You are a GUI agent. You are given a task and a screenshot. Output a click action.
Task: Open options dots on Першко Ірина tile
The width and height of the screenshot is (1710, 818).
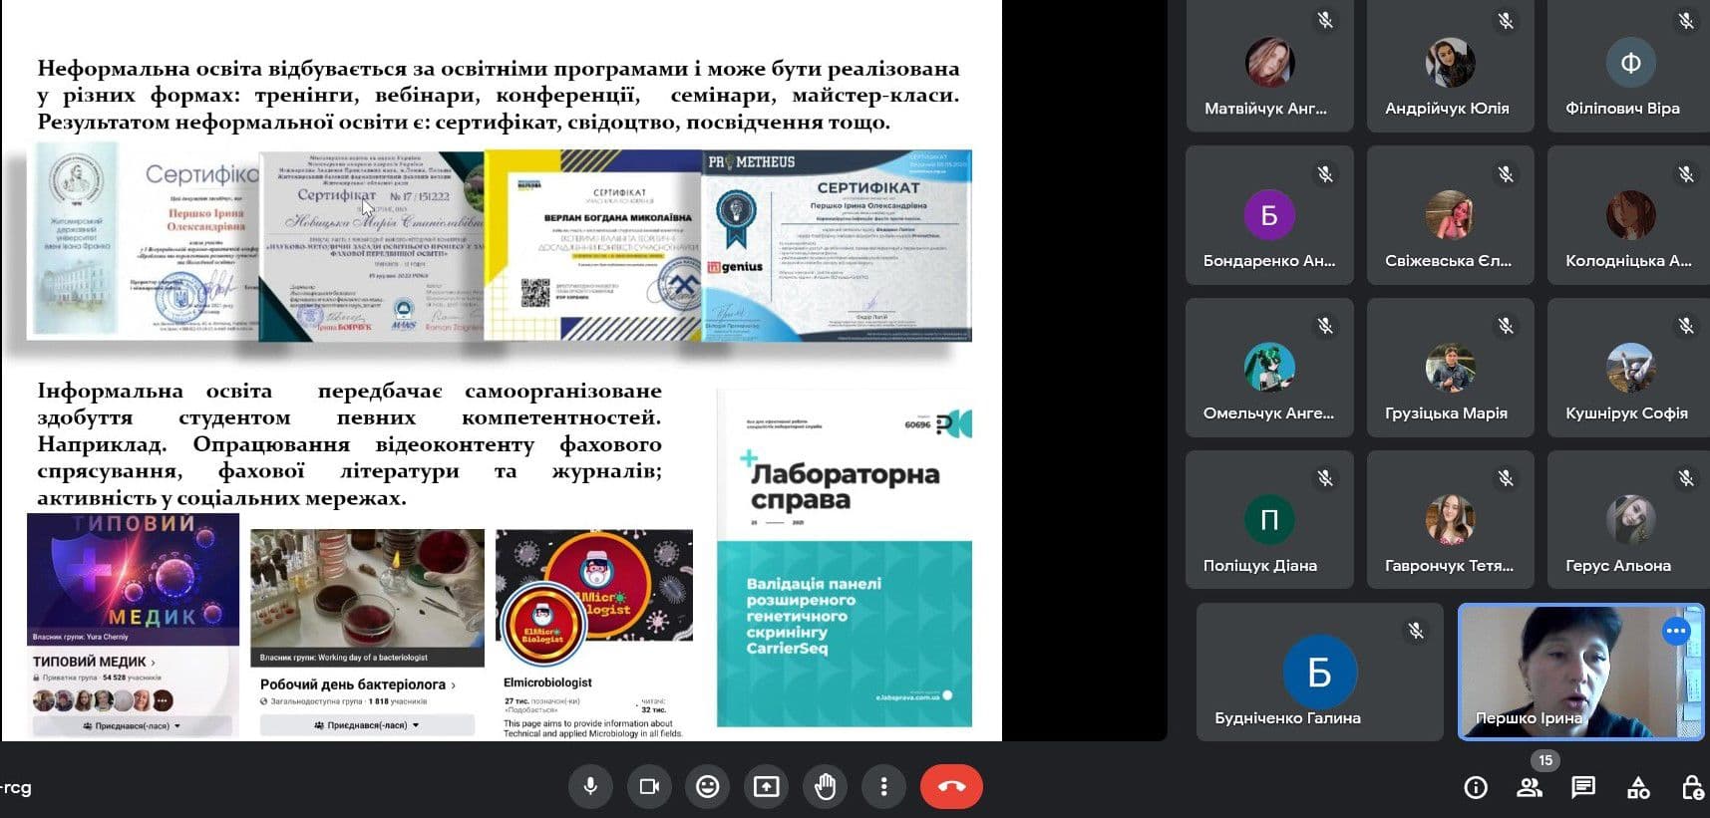click(1676, 631)
